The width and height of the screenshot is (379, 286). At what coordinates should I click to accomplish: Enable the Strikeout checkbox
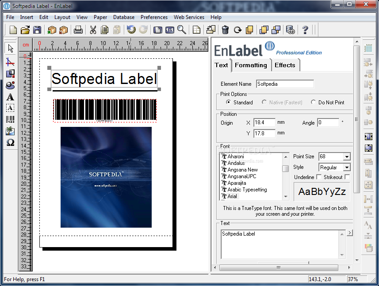(x=347, y=177)
